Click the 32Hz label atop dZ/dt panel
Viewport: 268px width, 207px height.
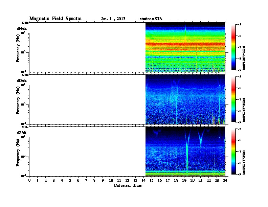[x=25, y=127]
